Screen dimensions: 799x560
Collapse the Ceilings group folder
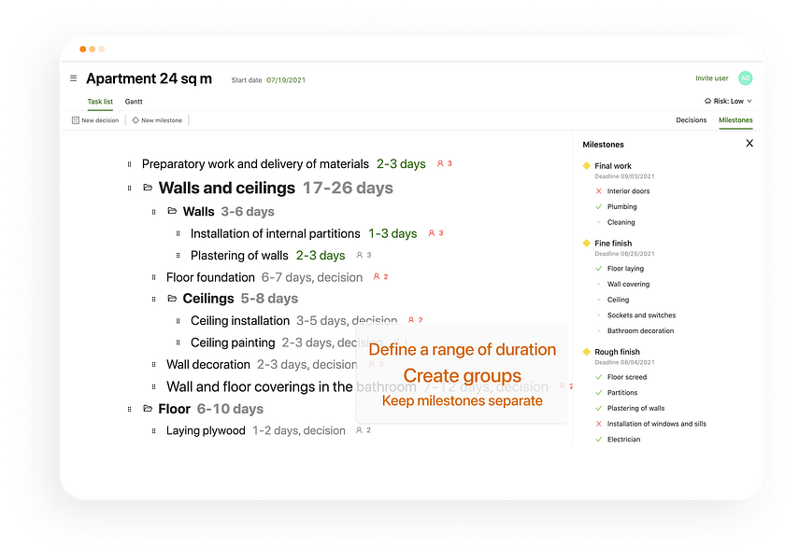click(x=172, y=299)
